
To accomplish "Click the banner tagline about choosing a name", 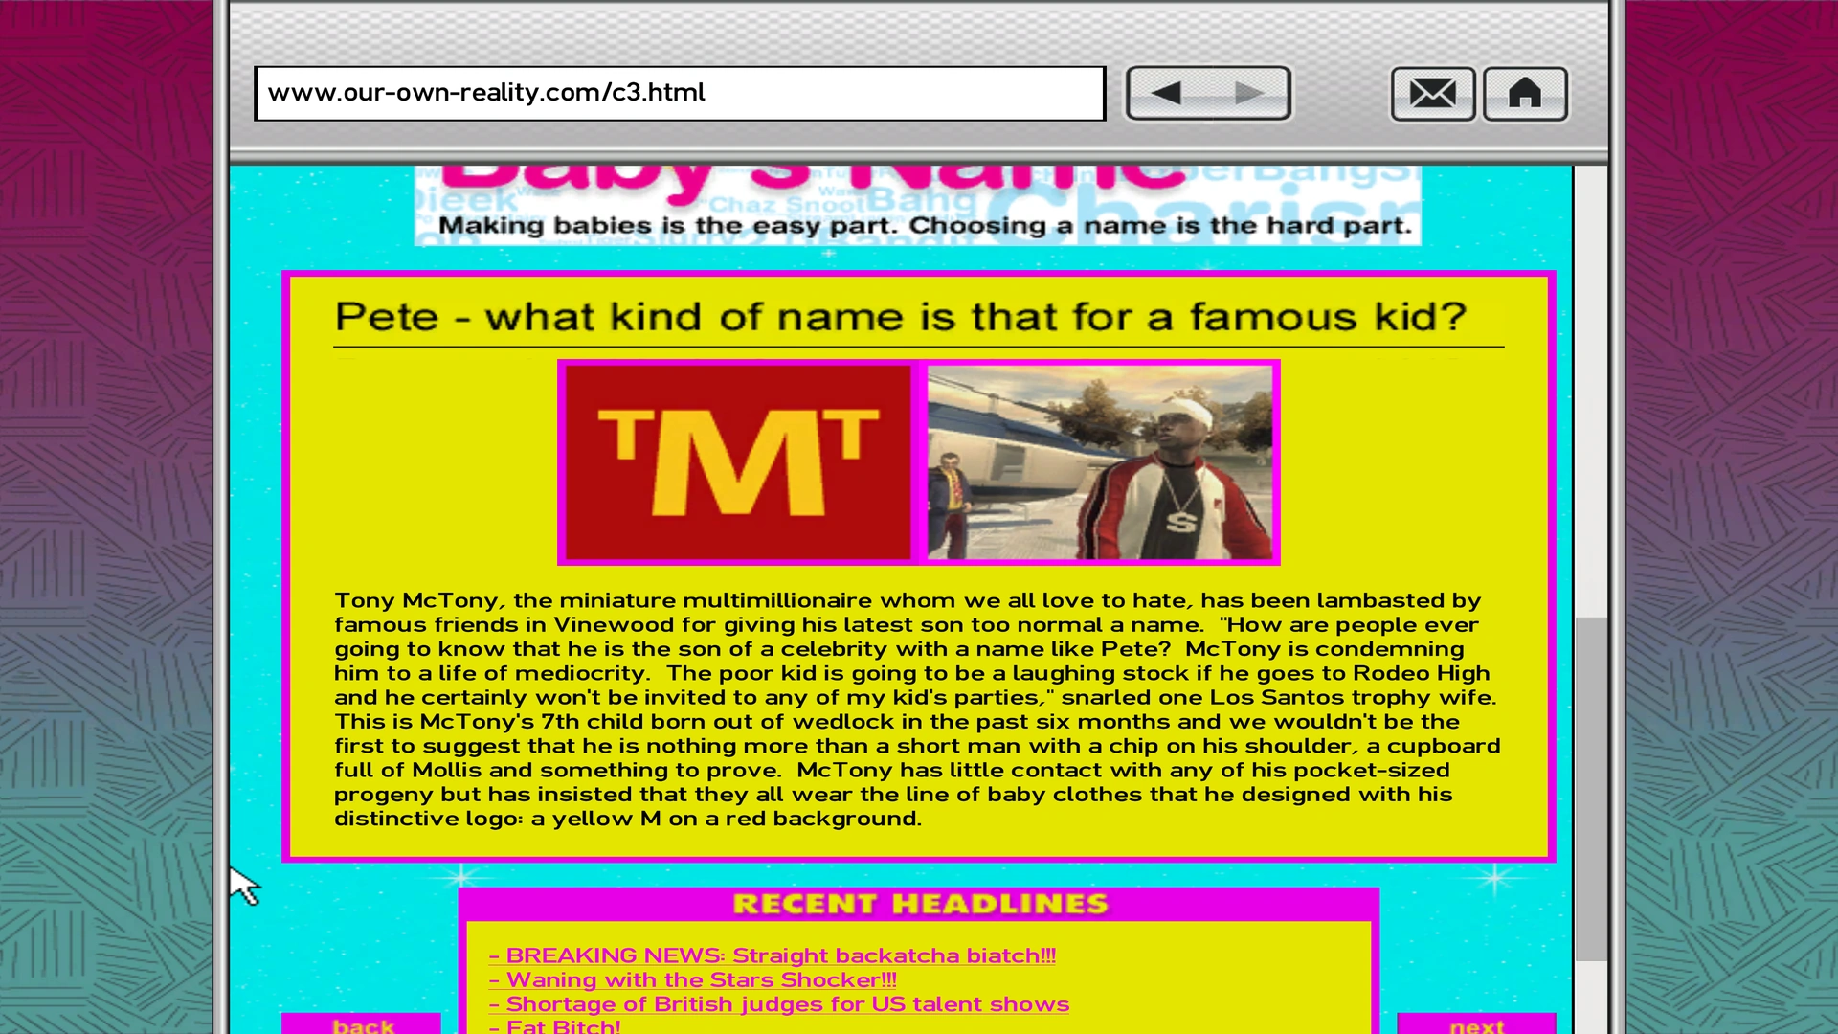I will [924, 226].
